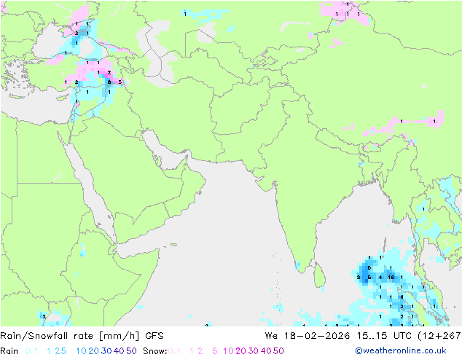Select the Snow legend value 5
The width and height of the screenshot is (462, 357).
pos(215,351)
